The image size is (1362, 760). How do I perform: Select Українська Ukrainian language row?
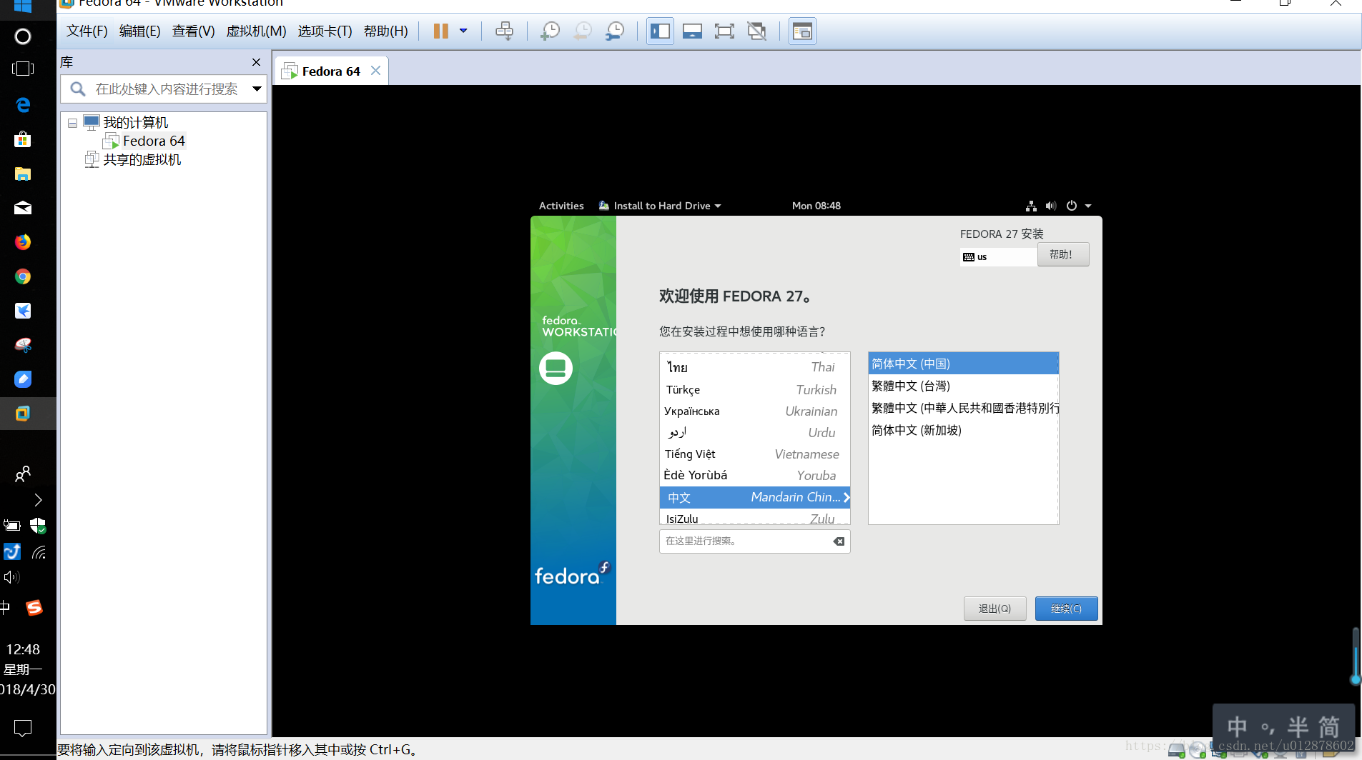point(754,411)
